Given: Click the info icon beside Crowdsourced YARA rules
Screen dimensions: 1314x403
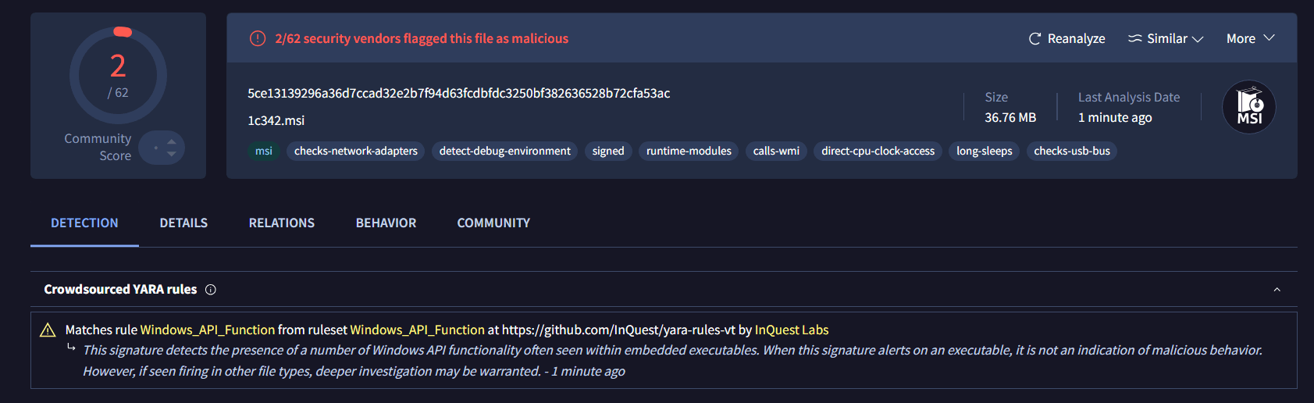Looking at the screenshot, I should click(x=211, y=290).
